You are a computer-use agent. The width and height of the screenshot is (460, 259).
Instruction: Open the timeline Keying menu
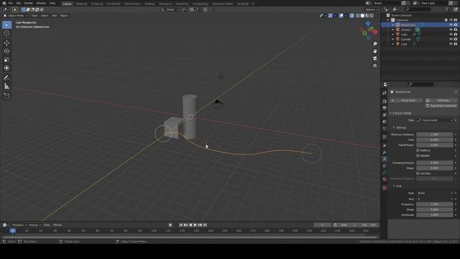point(34,225)
